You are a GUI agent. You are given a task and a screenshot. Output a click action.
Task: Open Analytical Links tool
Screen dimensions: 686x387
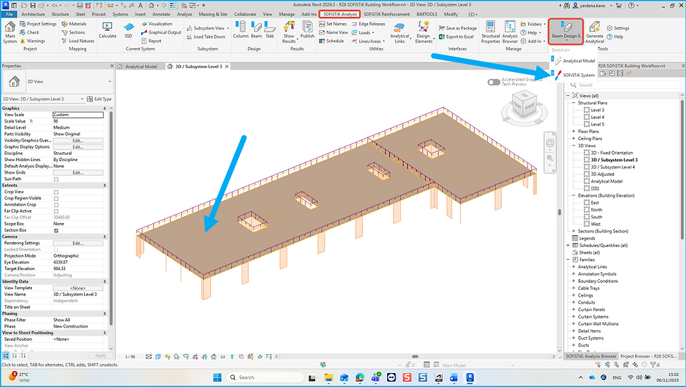tap(400, 32)
